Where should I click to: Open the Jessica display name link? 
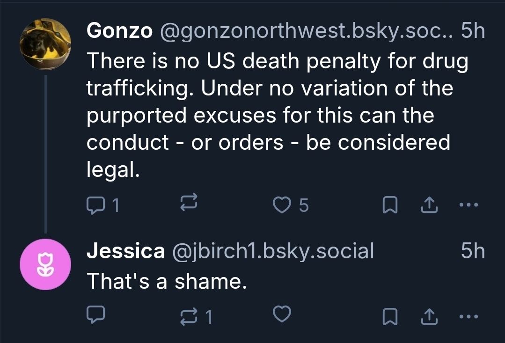[126, 251]
